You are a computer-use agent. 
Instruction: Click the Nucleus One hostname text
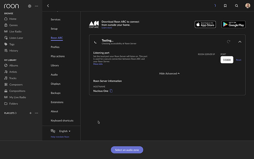click(101, 91)
